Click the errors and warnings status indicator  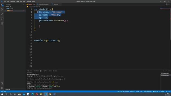click(x=3, y=91)
